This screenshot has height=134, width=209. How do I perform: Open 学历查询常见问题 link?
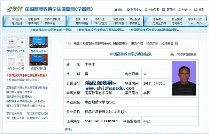[37, 114]
